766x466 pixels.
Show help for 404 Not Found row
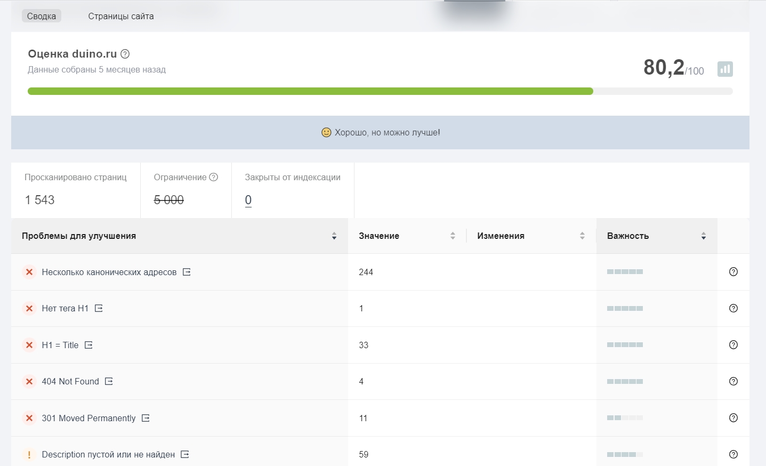(733, 381)
